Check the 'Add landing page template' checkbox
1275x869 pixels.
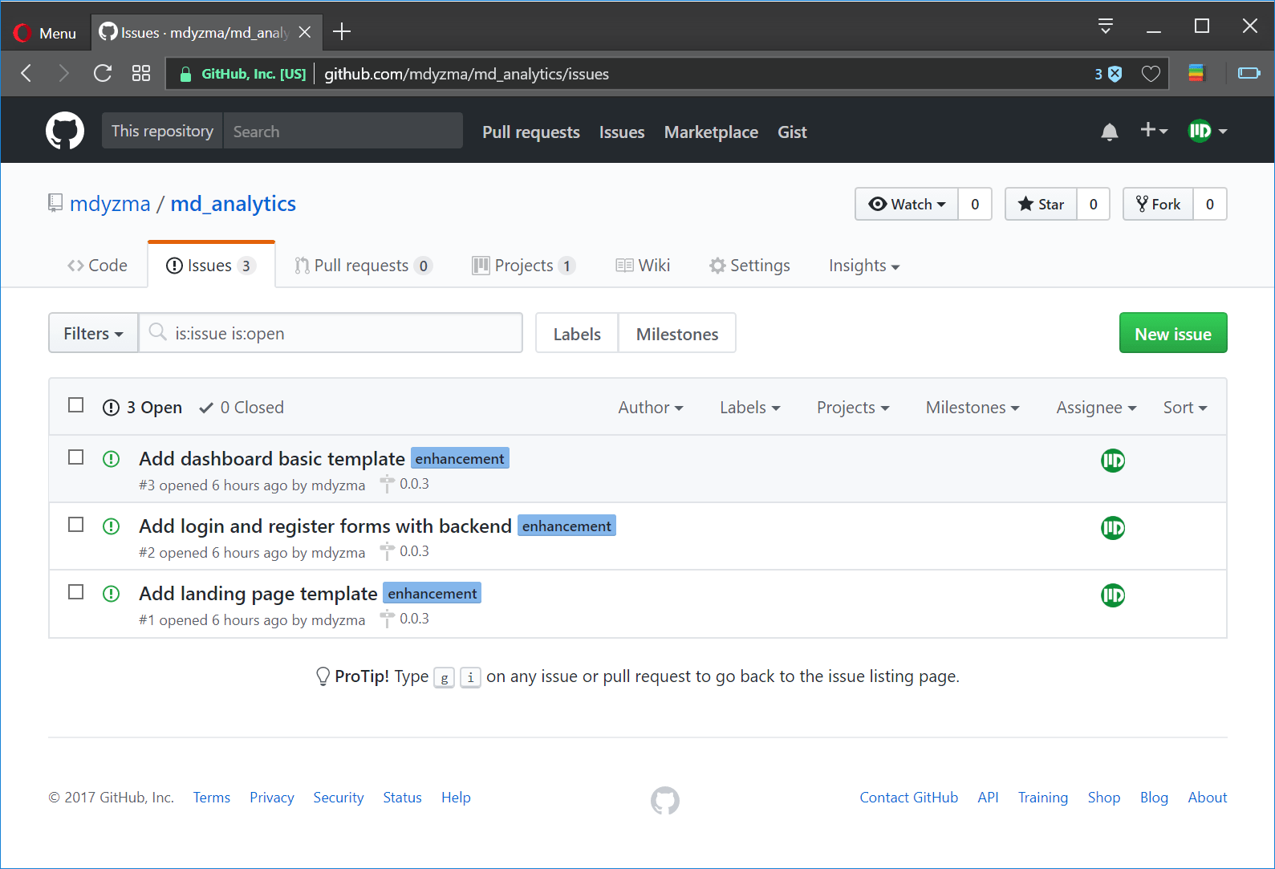(x=76, y=592)
